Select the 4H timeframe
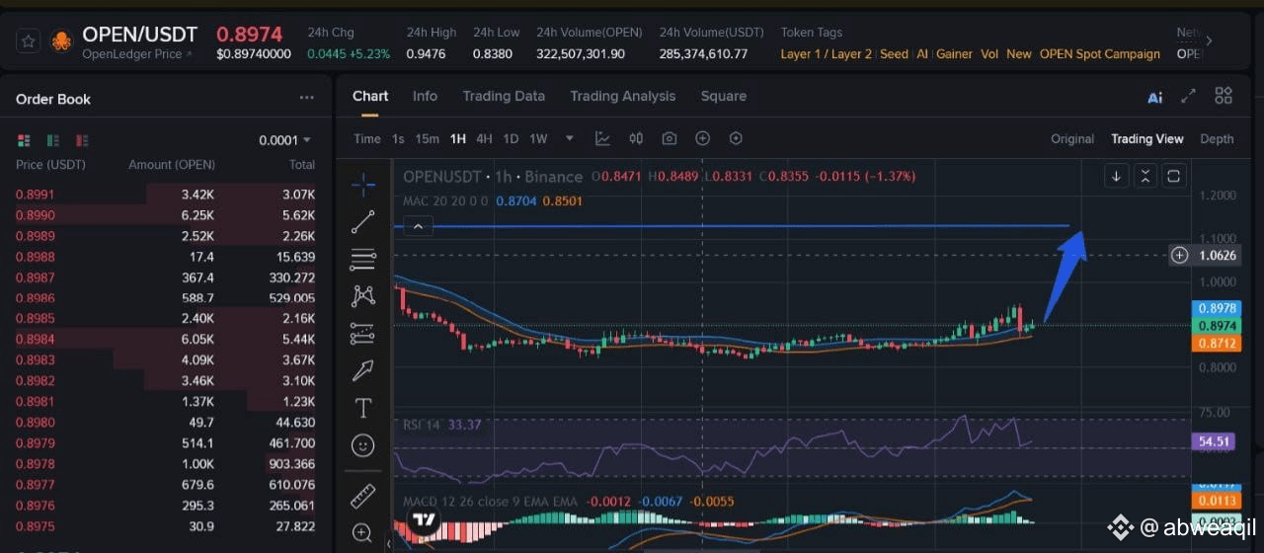 tap(484, 138)
